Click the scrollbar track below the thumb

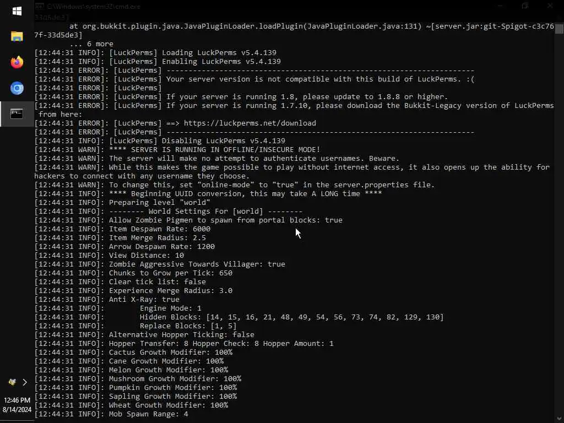559,220
